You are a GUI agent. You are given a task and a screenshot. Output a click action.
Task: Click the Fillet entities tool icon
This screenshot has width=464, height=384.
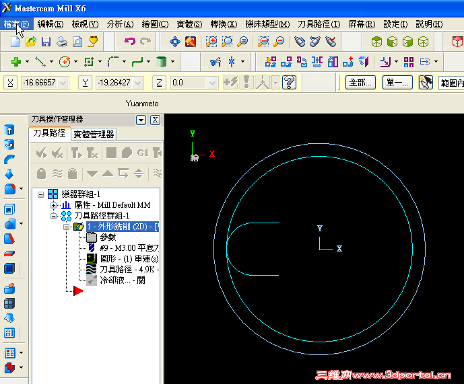(x=113, y=62)
